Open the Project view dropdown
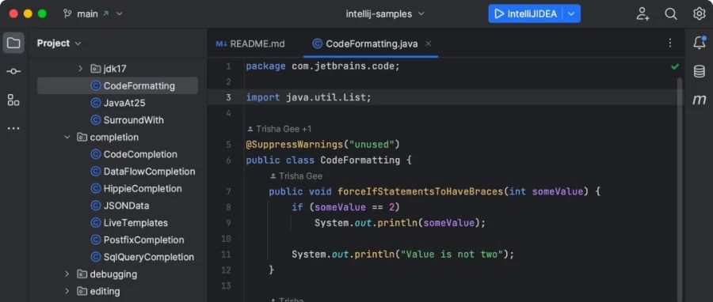The image size is (713, 302). pos(78,43)
